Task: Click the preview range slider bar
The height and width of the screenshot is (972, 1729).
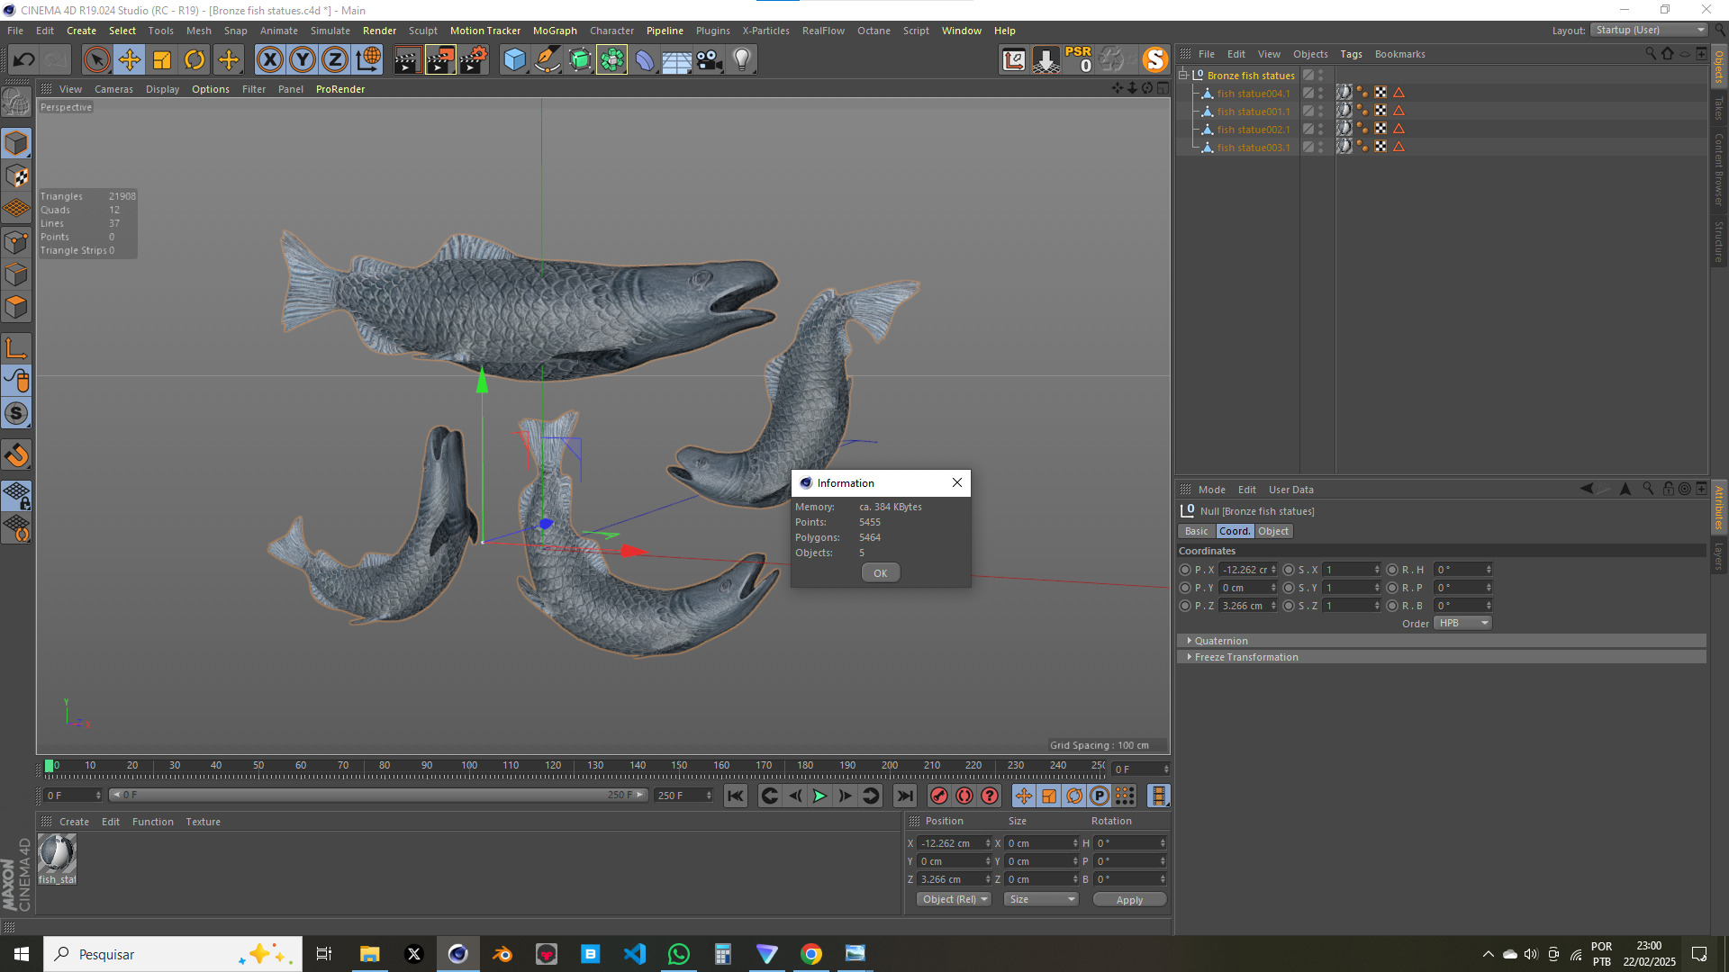Action: [x=378, y=796]
